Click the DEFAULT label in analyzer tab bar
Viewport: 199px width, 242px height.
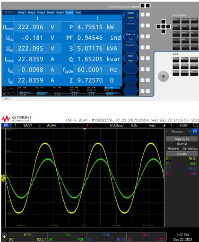(x=10, y=12)
